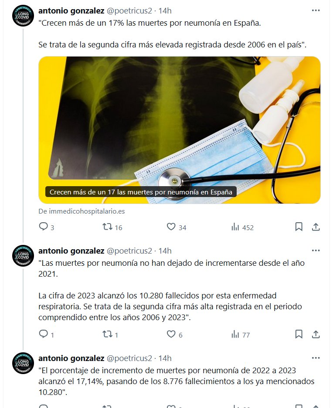Open antonio gonzalez profile from first tweet
Screen dimensions: 333x408
71,11
